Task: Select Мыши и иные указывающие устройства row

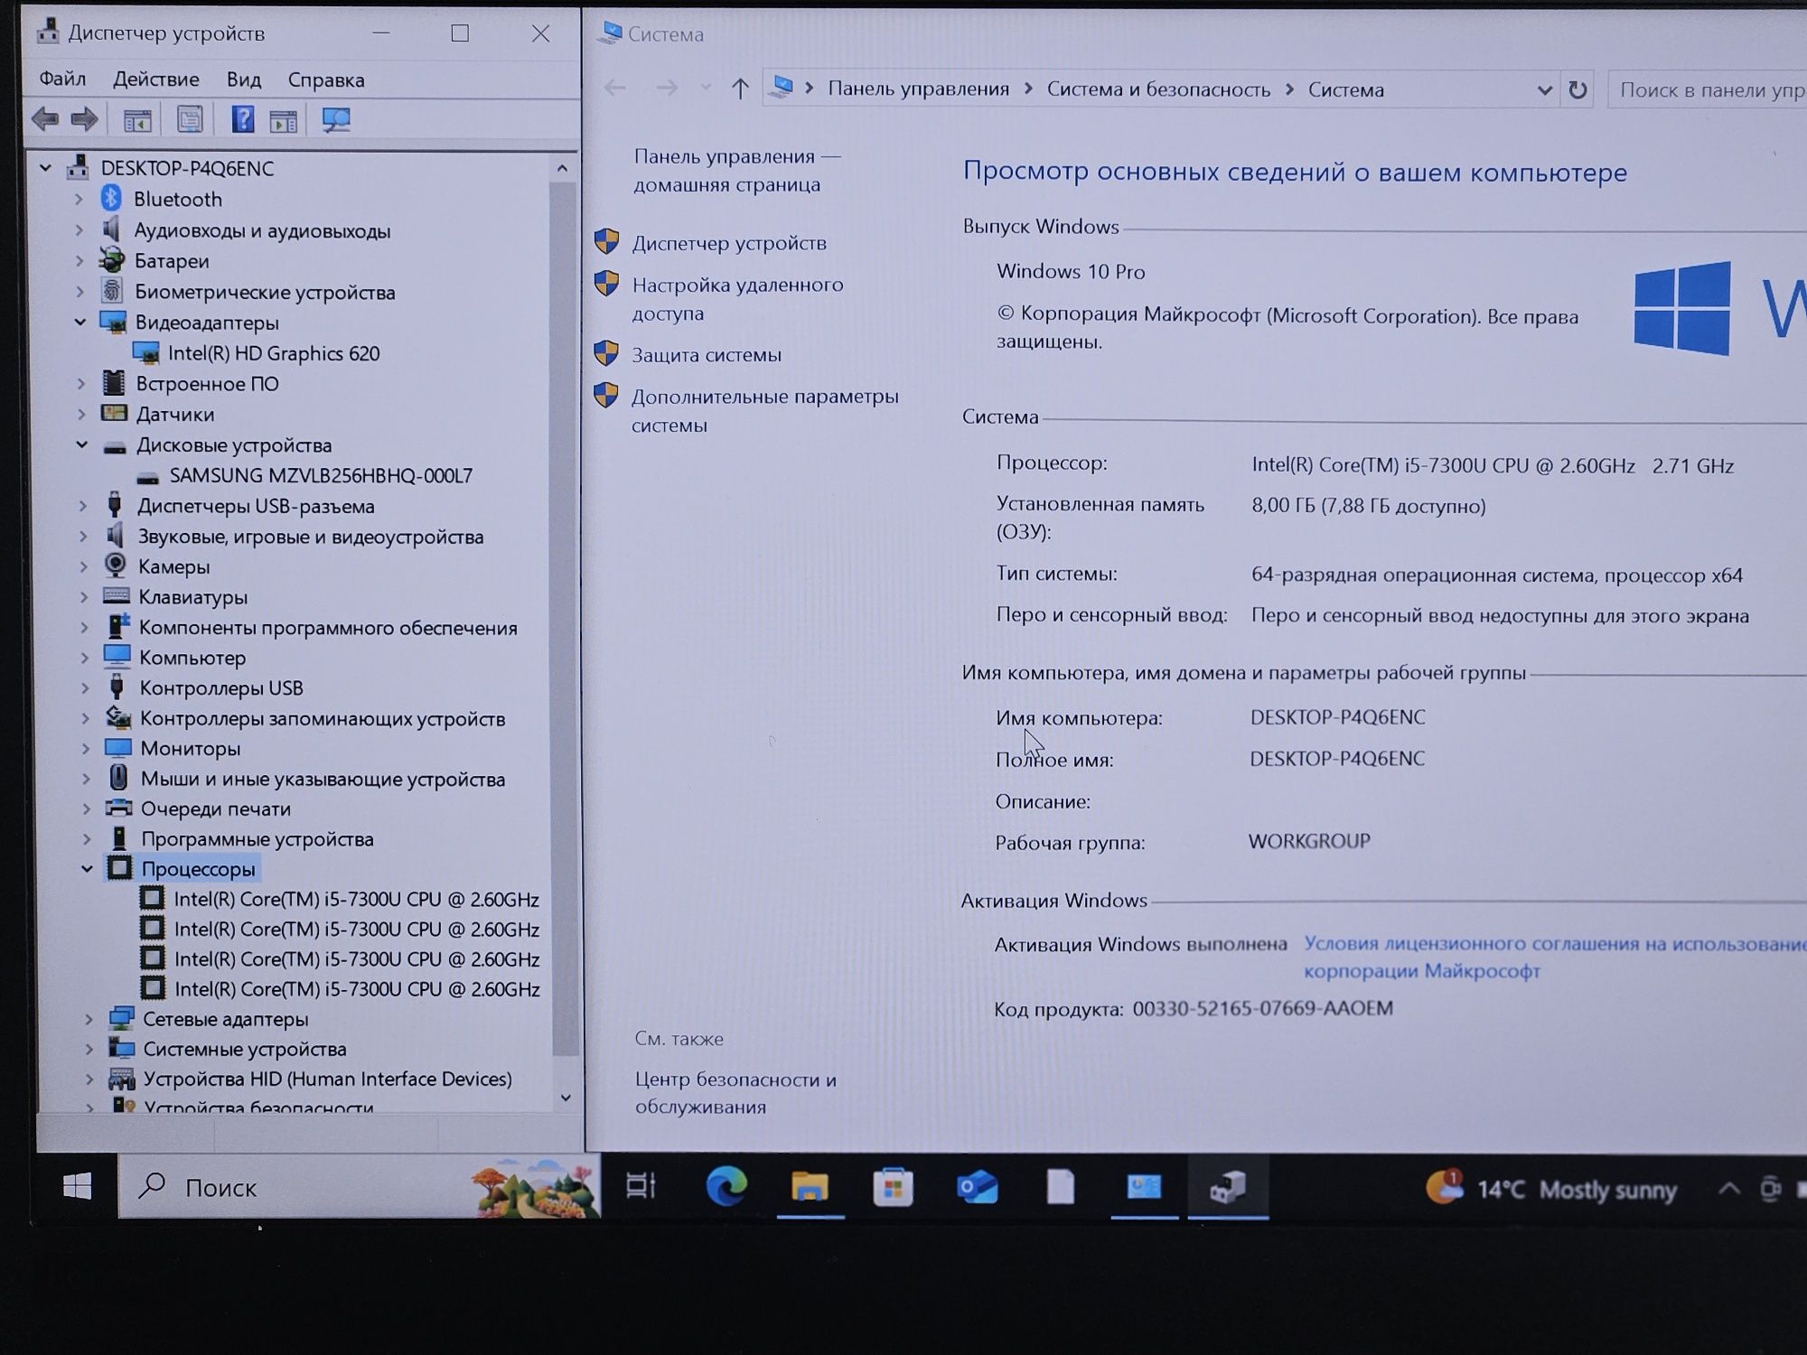Action: coord(305,779)
